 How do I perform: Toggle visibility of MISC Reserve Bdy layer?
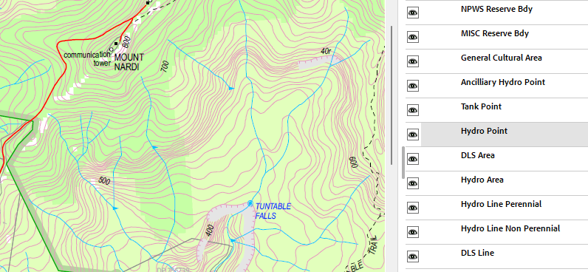click(412, 37)
